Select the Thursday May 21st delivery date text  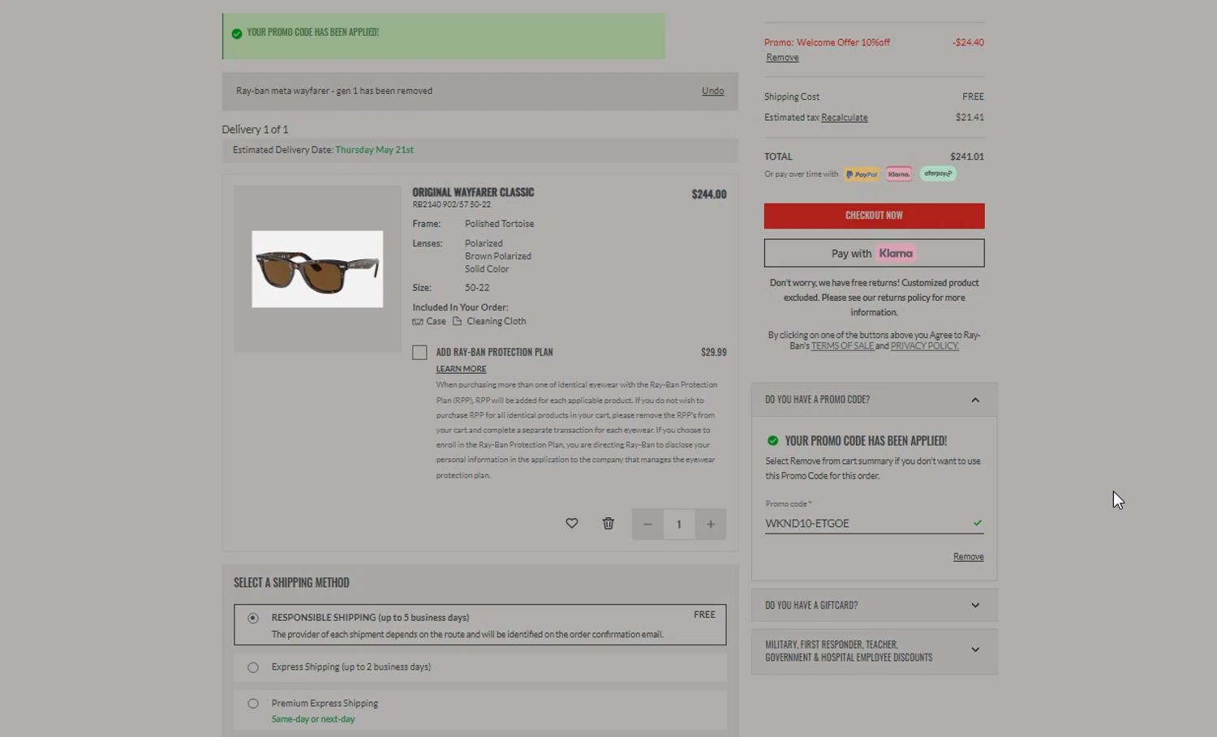[374, 150]
